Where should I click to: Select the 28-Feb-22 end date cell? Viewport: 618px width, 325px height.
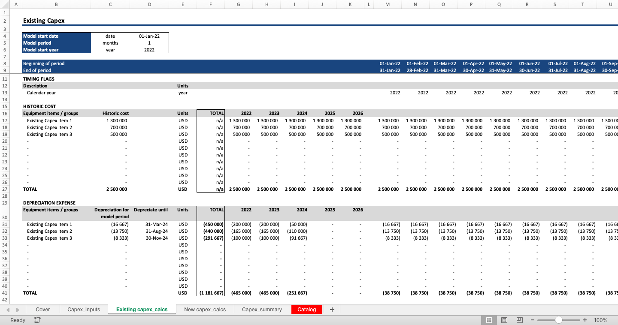415,70
